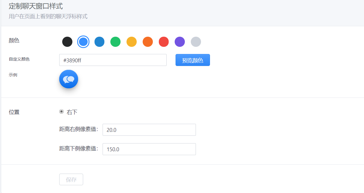This screenshot has width=364, height=193.
Task: Click the 距离右侧像素值 input field
Action: click(149, 130)
